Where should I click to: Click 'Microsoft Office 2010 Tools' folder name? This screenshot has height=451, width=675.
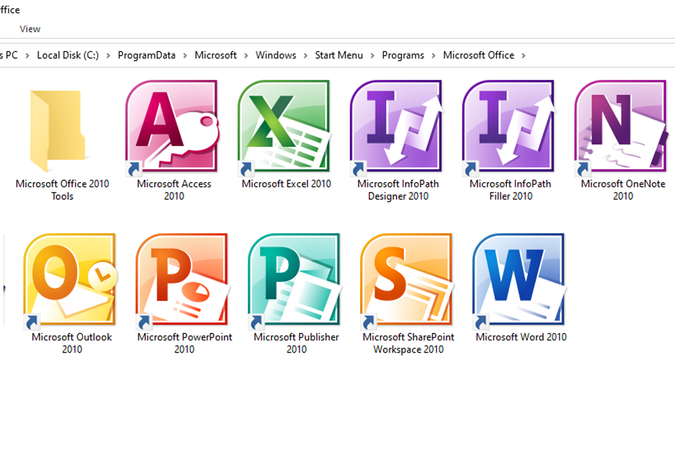click(63, 190)
